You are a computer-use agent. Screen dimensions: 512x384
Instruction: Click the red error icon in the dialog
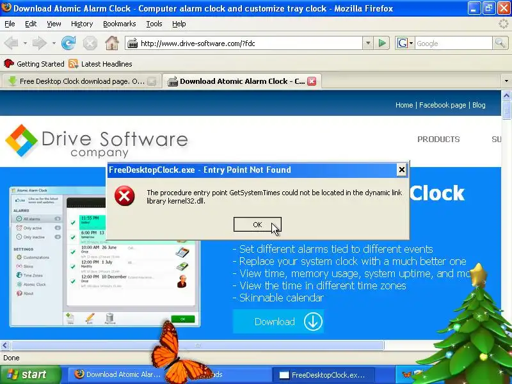tap(124, 196)
